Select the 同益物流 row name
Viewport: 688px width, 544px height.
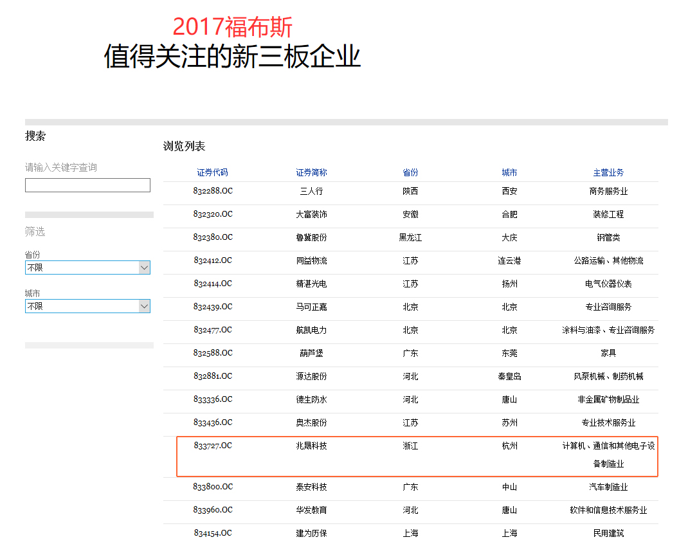(311, 260)
